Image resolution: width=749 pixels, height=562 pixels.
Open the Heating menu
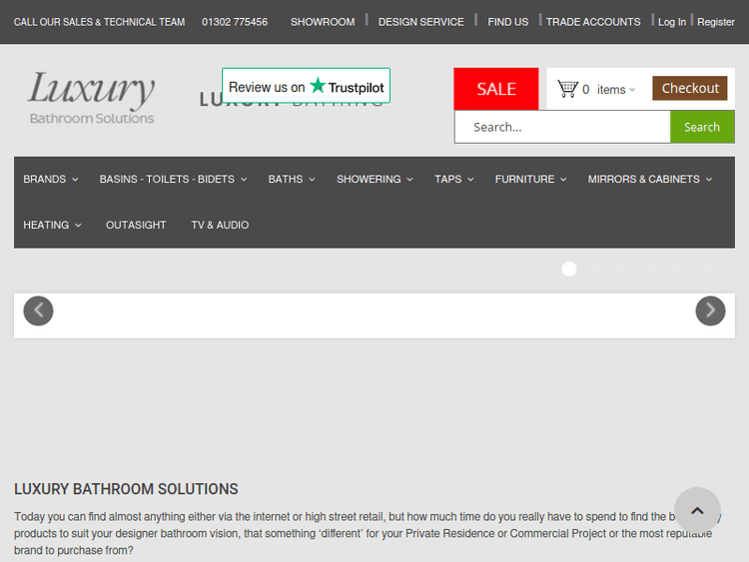pyautogui.click(x=52, y=226)
